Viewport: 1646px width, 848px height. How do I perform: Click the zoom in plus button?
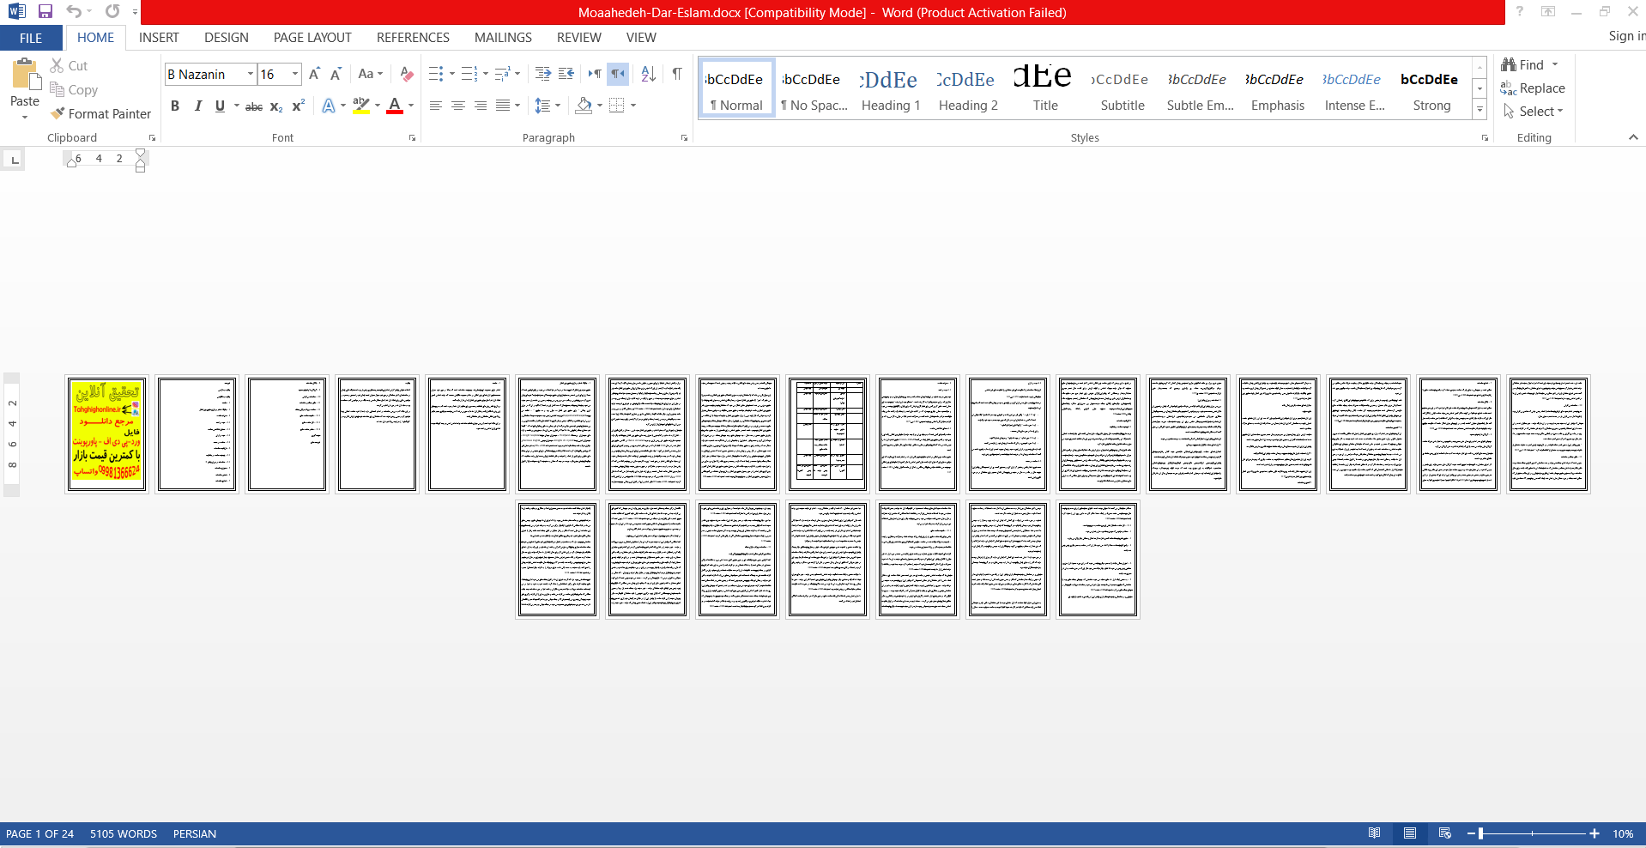pyautogui.click(x=1595, y=833)
